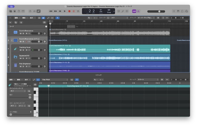Image resolution: width=197 pixels, height=126 pixels.
Task: Open scale quantize メジャー dropdown
Action: click(22, 106)
